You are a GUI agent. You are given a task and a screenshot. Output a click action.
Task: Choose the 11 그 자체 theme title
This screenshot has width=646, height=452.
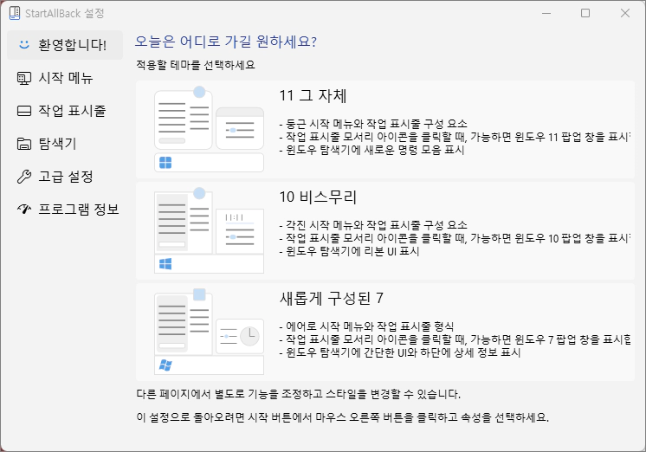pos(313,95)
